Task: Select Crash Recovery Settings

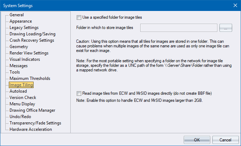Action: (31, 40)
